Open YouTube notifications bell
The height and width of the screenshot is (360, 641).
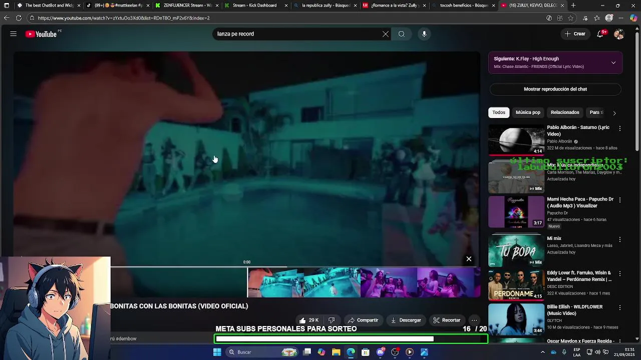point(600,34)
